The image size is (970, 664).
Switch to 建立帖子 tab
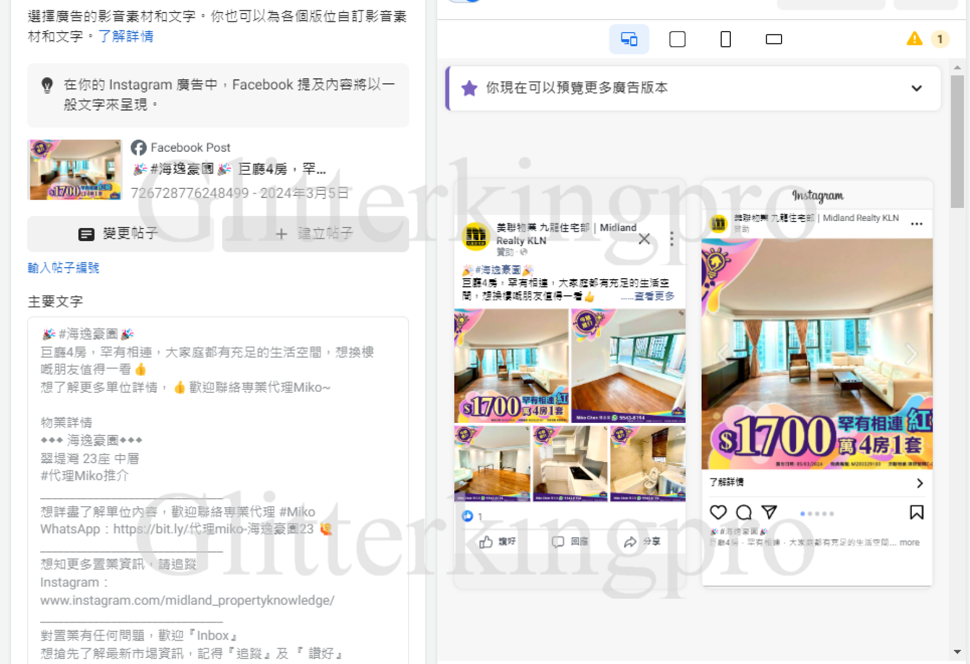point(315,233)
